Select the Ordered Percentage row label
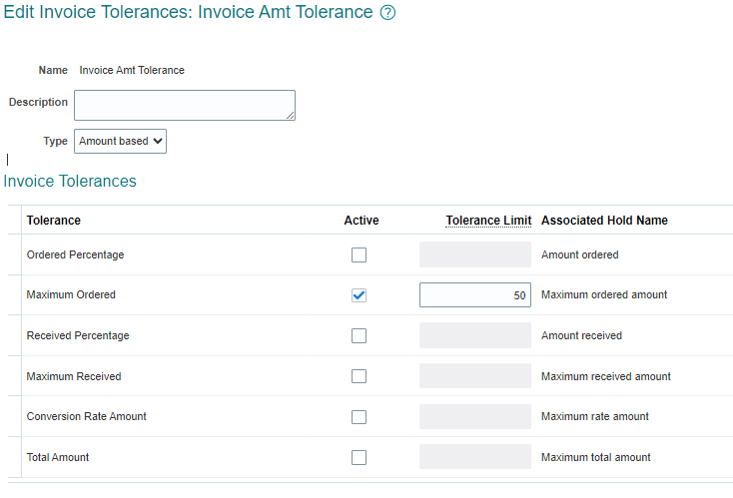Image resolution: width=733 pixels, height=498 pixels. 75,254
